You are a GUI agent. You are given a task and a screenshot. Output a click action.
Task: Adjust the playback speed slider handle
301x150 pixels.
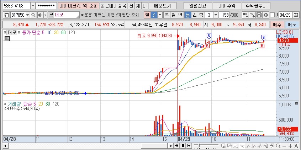click(x=199, y=146)
